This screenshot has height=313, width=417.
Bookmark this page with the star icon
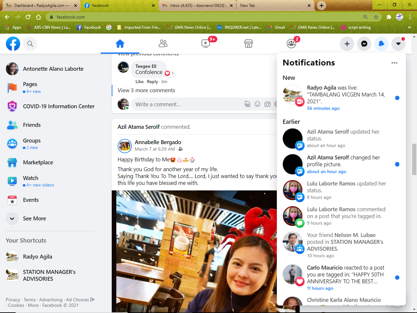coord(376,17)
